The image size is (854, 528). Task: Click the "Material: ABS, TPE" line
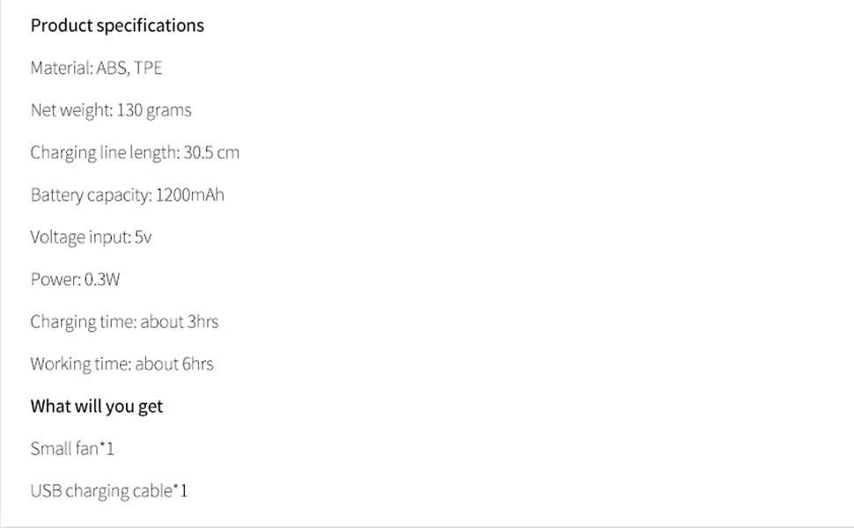(96, 68)
